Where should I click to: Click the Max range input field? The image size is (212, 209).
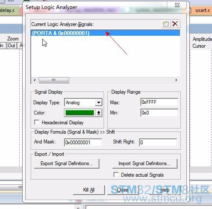tap(159, 102)
